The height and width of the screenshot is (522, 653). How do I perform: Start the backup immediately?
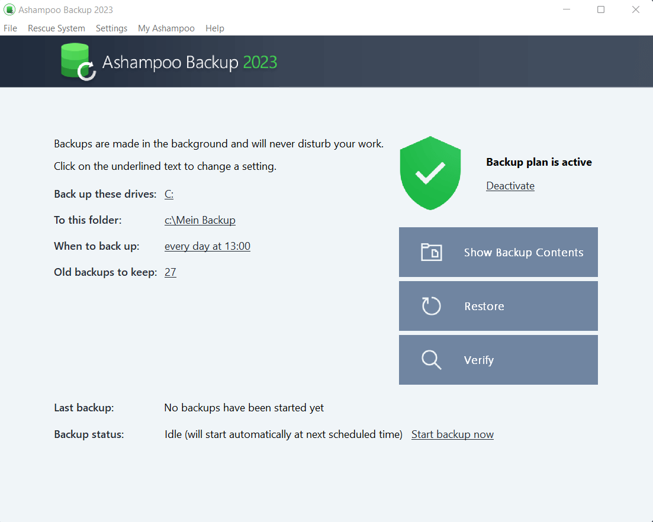[452, 434]
